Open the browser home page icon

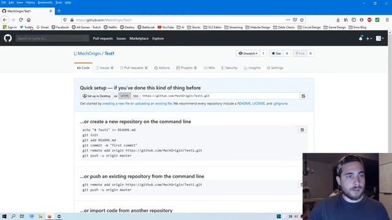click(x=29, y=20)
